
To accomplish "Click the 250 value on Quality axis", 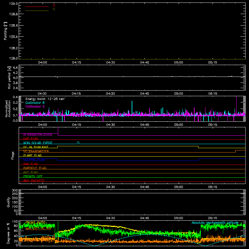I will tap(15, 194).
